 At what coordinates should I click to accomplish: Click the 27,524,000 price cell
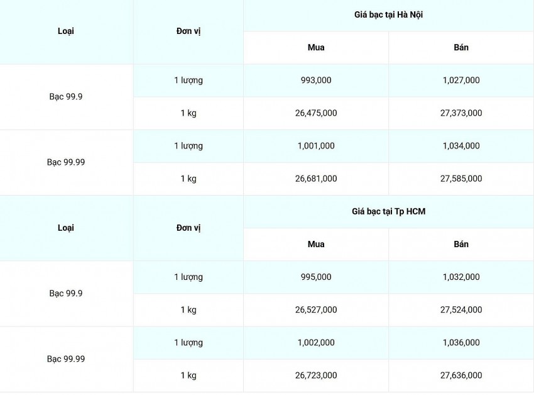coord(461,309)
